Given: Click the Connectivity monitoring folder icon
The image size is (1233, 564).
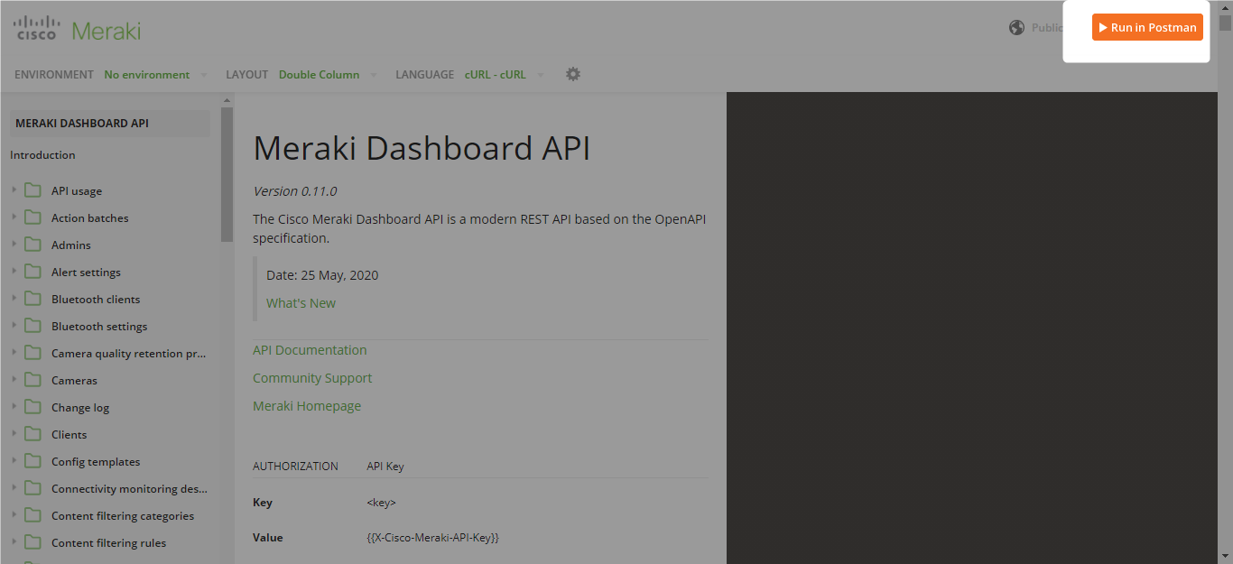Looking at the screenshot, I should [33, 488].
